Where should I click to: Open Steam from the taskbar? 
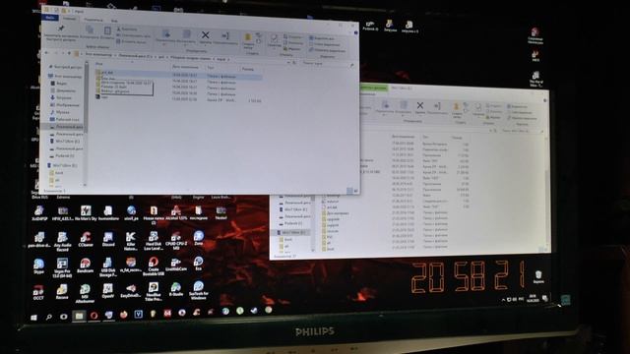pos(254,311)
